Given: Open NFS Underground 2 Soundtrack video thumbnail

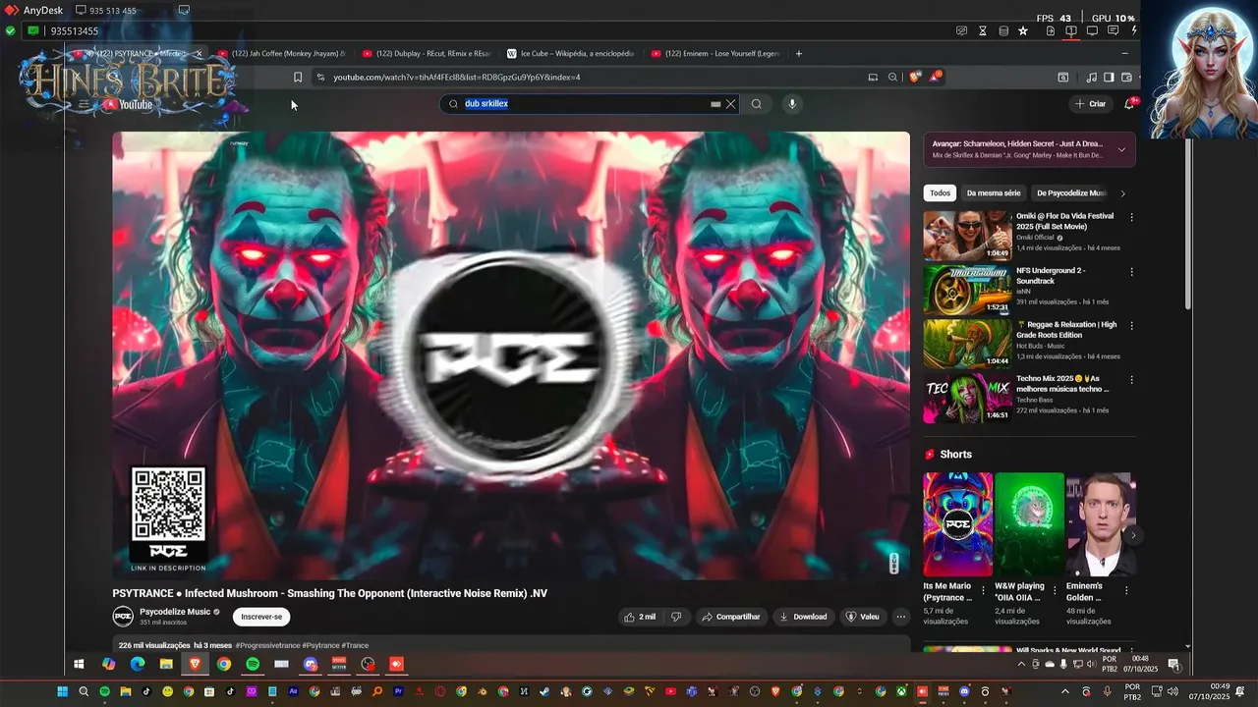Looking at the screenshot, I should 967,290.
